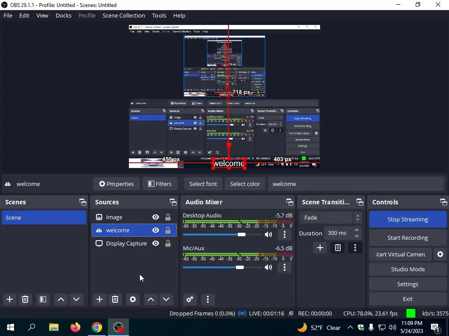Open the Fade transition dropdown
449x336 pixels.
point(331,218)
